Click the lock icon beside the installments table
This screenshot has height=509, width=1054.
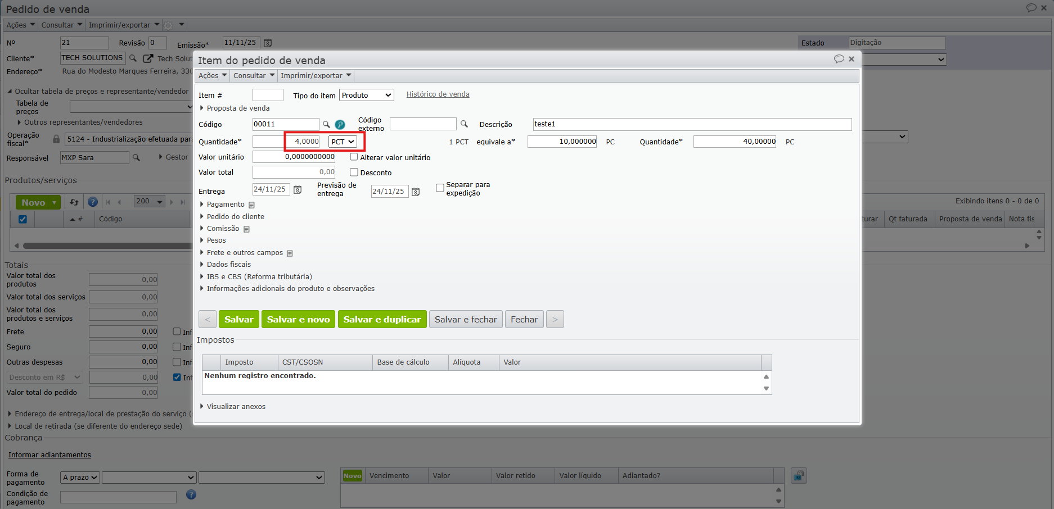click(799, 476)
